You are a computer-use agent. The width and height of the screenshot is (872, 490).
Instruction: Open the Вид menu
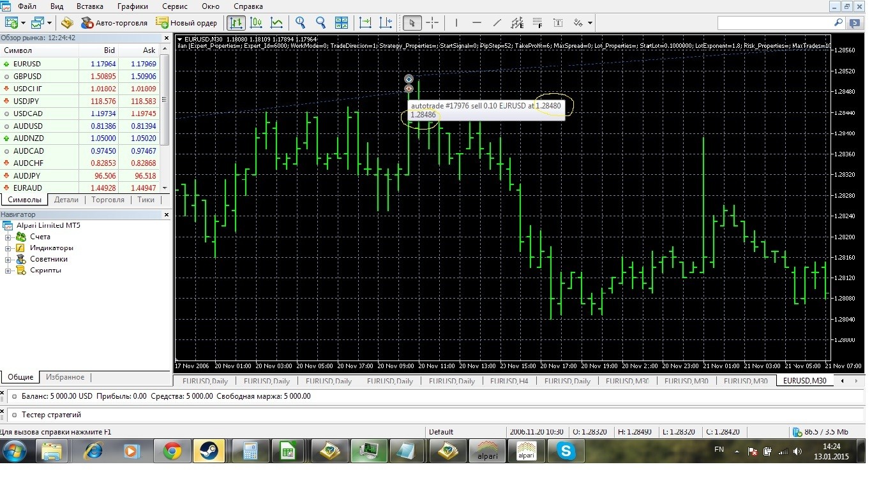pos(57,6)
